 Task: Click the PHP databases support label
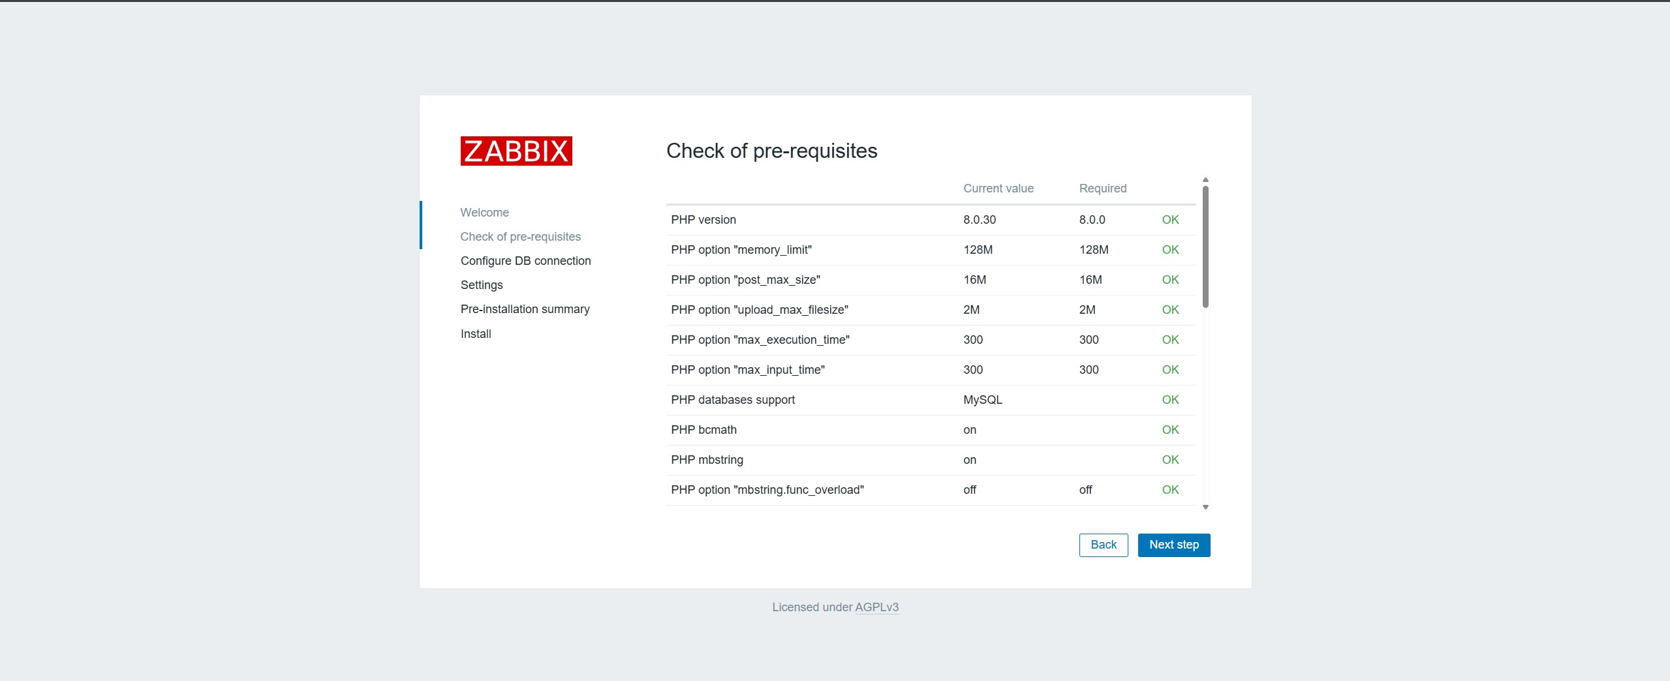click(x=733, y=400)
